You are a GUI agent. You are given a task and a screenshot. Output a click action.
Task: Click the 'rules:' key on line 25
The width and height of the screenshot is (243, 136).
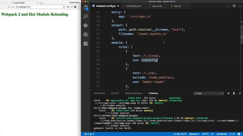pos(124,47)
